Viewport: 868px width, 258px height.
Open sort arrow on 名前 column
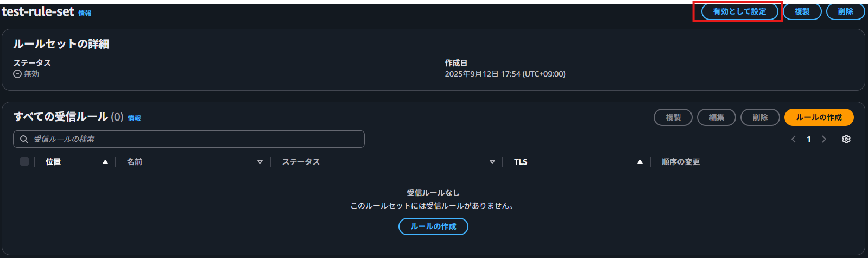pyautogui.click(x=260, y=162)
